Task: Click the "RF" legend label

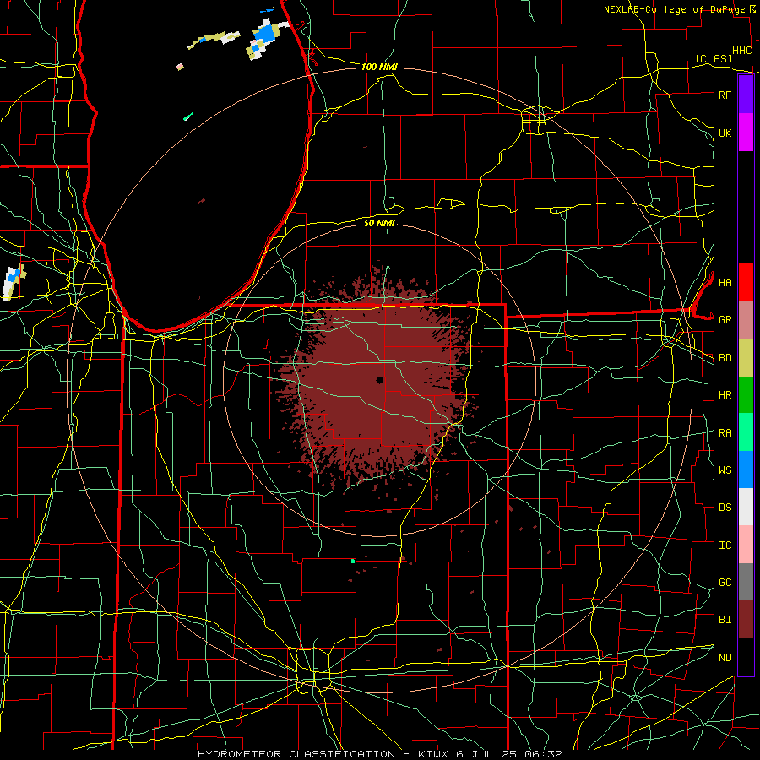Action: tap(725, 95)
